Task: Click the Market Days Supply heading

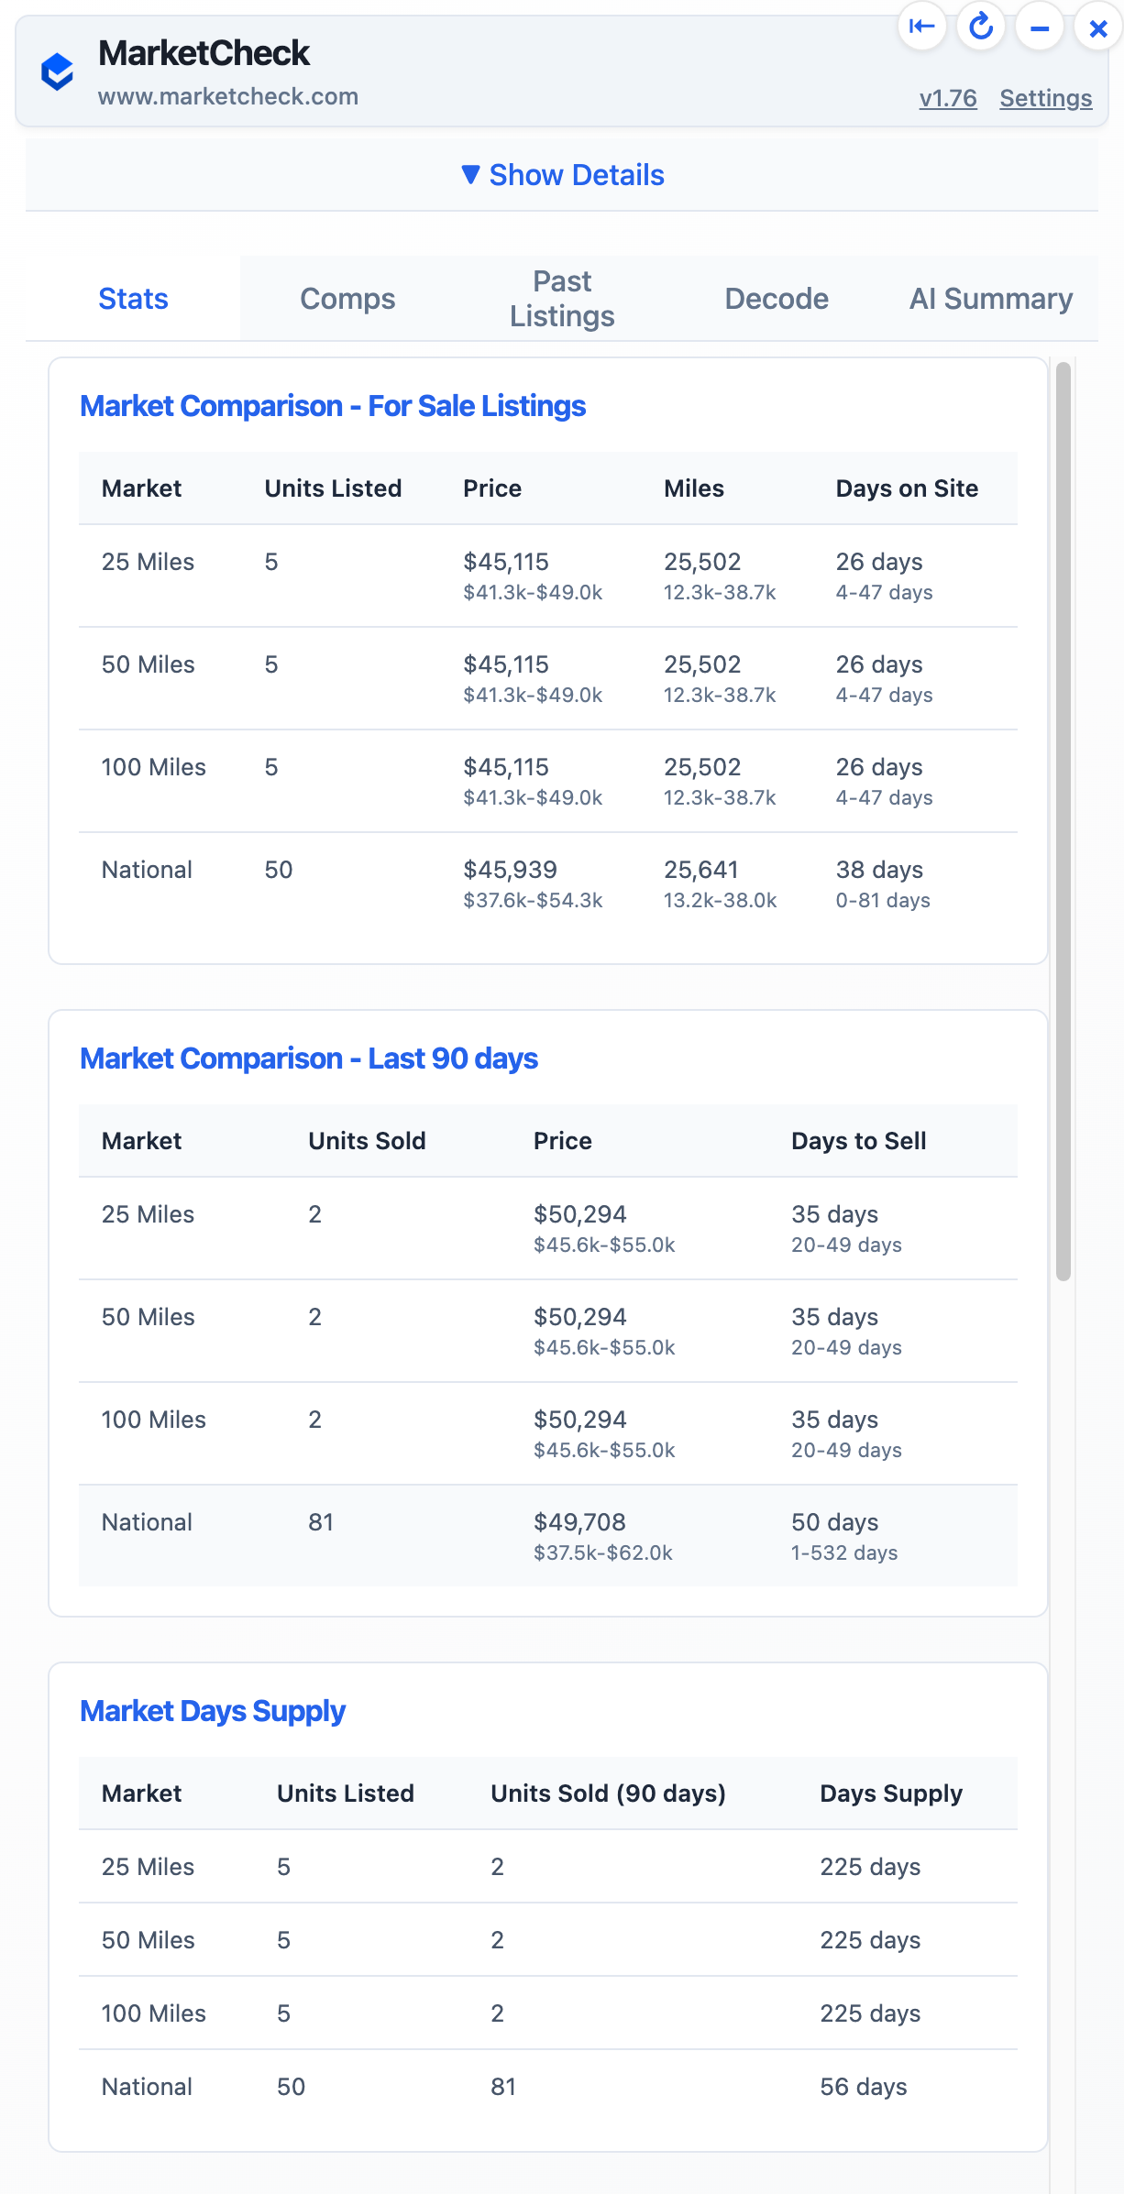Action: pyautogui.click(x=213, y=1711)
